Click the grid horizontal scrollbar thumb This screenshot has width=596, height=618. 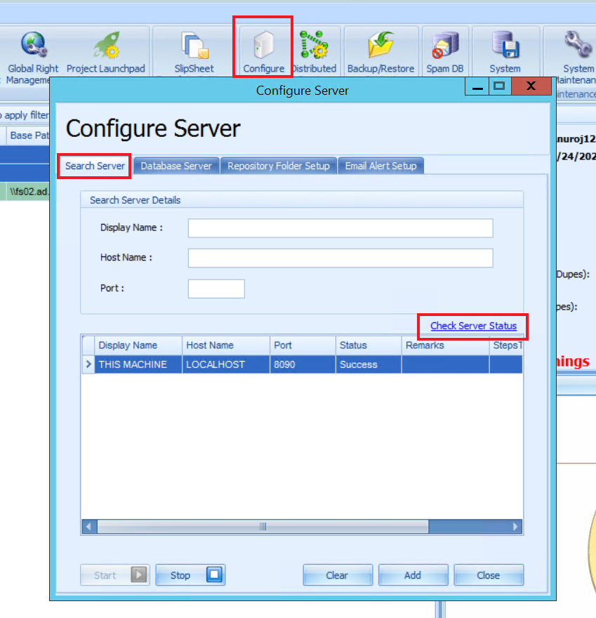coord(263,527)
